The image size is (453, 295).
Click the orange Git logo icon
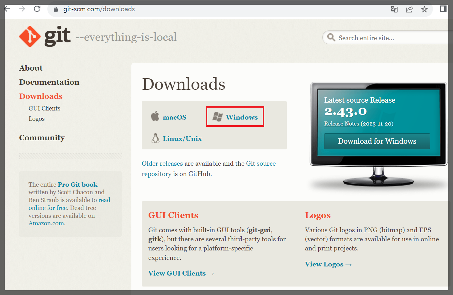[x=30, y=36]
